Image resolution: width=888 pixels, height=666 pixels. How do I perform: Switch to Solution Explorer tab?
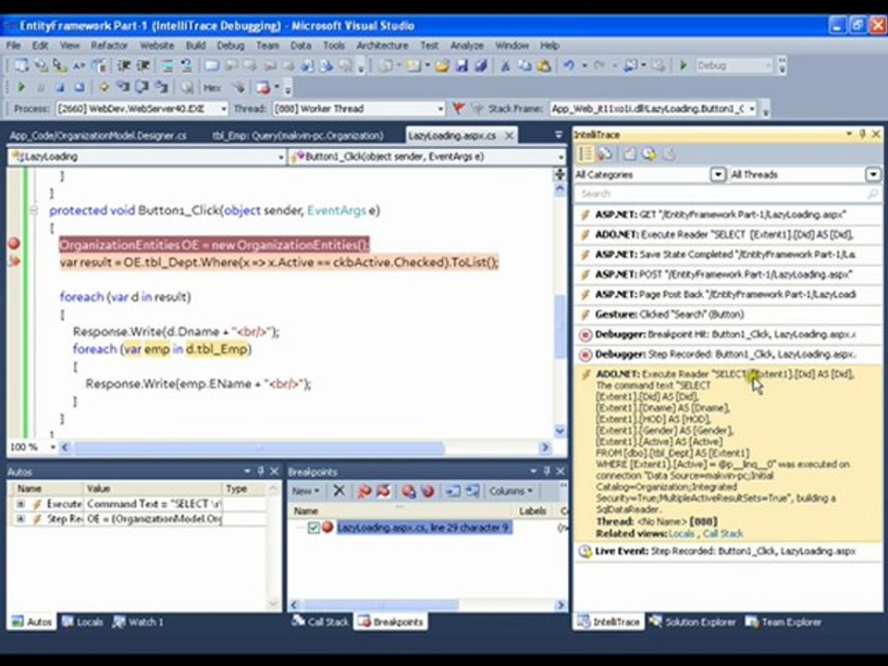point(692,622)
